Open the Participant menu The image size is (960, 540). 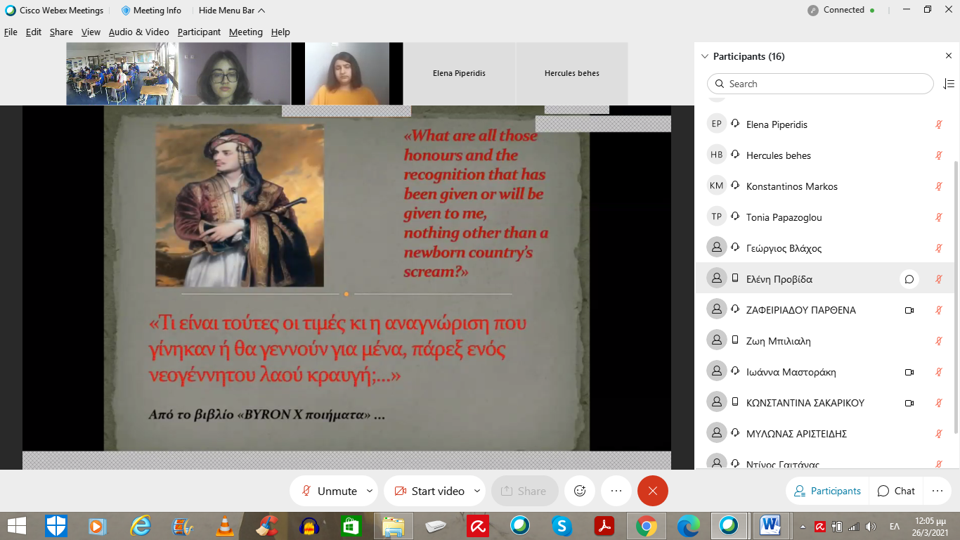tap(199, 32)
